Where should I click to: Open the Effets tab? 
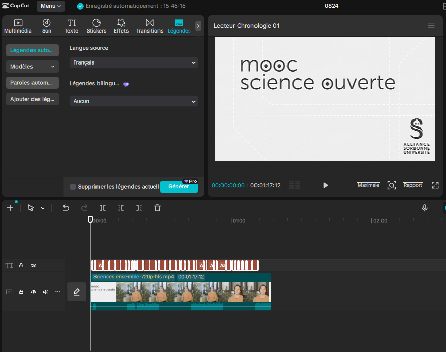pyautogui.click(x=121, y=26)
